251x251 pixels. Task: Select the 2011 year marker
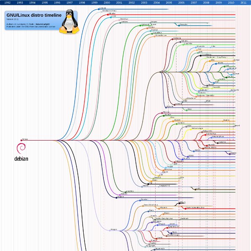point(243,3)
